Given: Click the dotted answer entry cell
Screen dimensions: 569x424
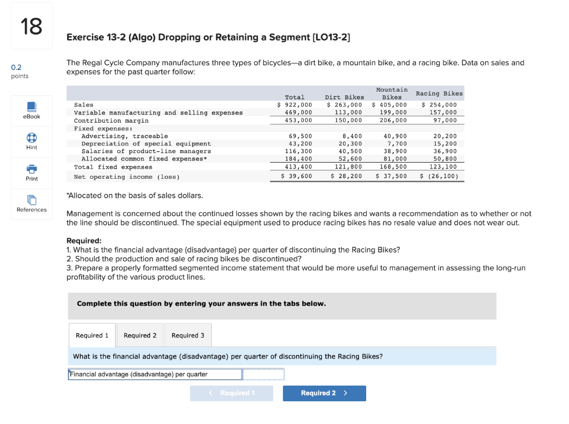Looking at the screenshot, I should click(x=263, y=374).
